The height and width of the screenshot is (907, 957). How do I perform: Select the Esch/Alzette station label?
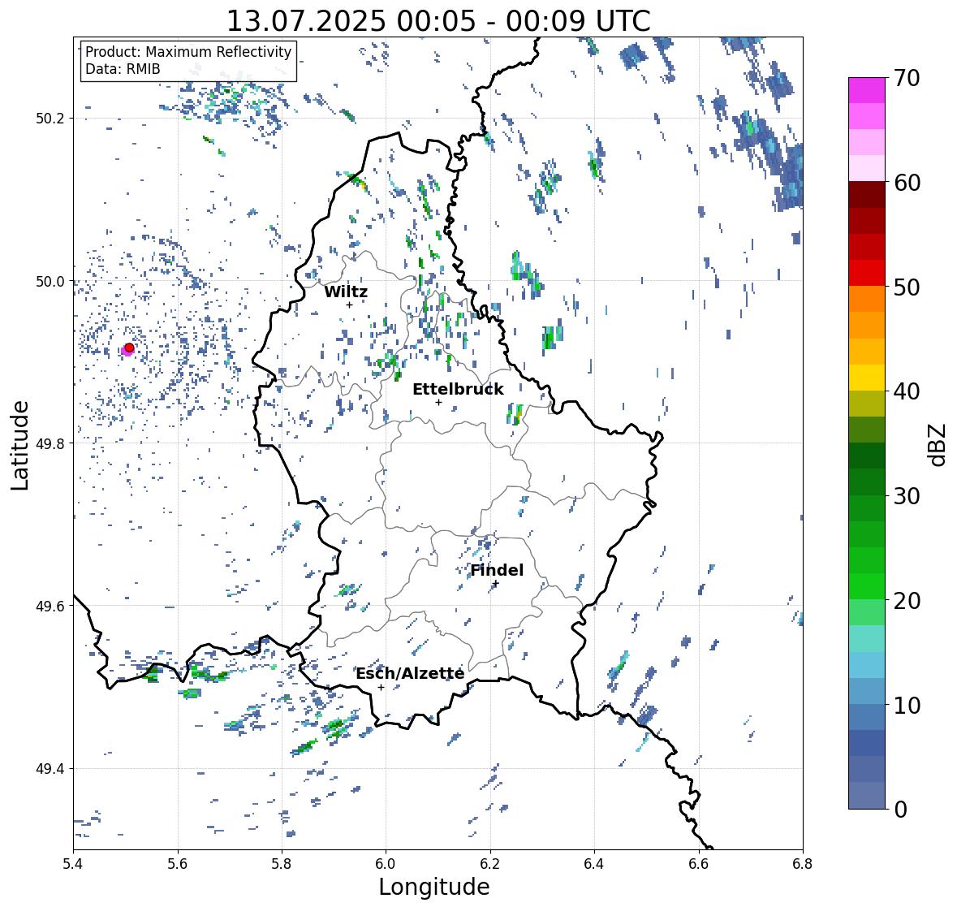coord(410,673)
